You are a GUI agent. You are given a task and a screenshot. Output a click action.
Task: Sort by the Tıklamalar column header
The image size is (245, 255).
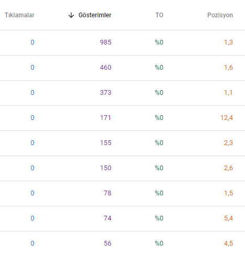pyautogui.click(x=19, y=15)
